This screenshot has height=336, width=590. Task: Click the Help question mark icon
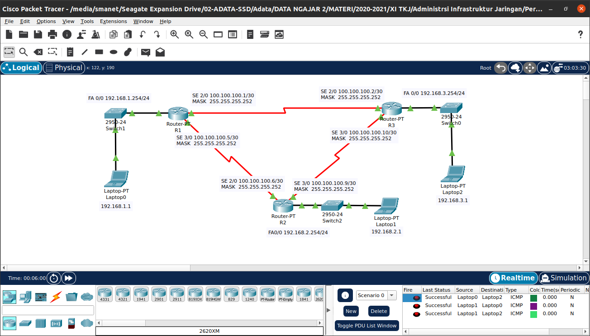[x=581, y=34]
